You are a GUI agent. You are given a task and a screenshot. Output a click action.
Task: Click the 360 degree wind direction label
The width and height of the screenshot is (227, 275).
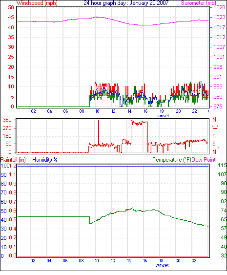[7, 120]
